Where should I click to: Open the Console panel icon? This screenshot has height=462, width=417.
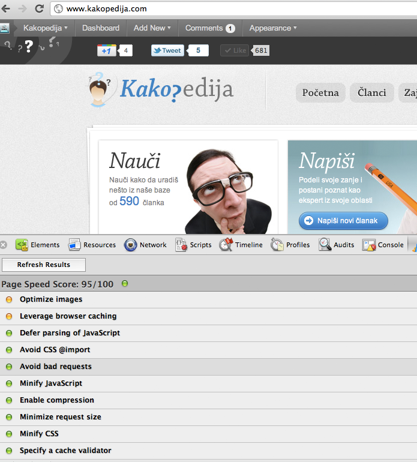(x=369, y=245)
